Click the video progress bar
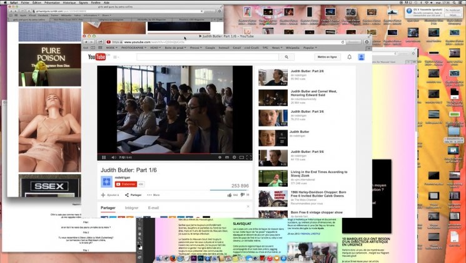Viewport: 466px width, 263px height. pos(175,153)
